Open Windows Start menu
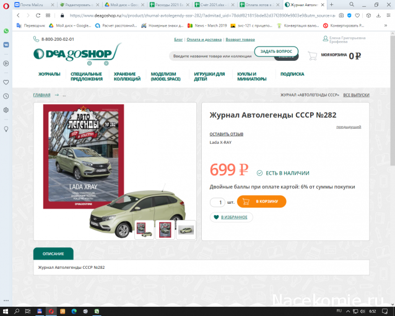395x316 pixels. 6,312
